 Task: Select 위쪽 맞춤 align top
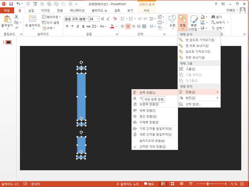(155, 111)
